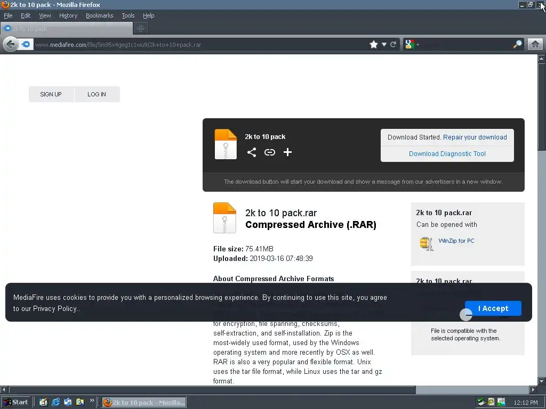Viewport: 546px width, 409px height.
Task: Click the search magnifier icon
Action: point(517,44)
